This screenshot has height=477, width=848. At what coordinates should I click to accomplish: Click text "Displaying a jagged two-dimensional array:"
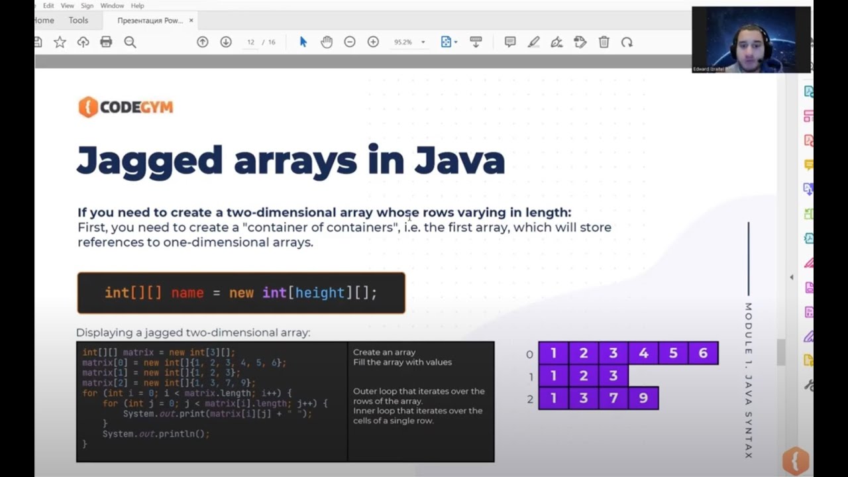point(193,333)
